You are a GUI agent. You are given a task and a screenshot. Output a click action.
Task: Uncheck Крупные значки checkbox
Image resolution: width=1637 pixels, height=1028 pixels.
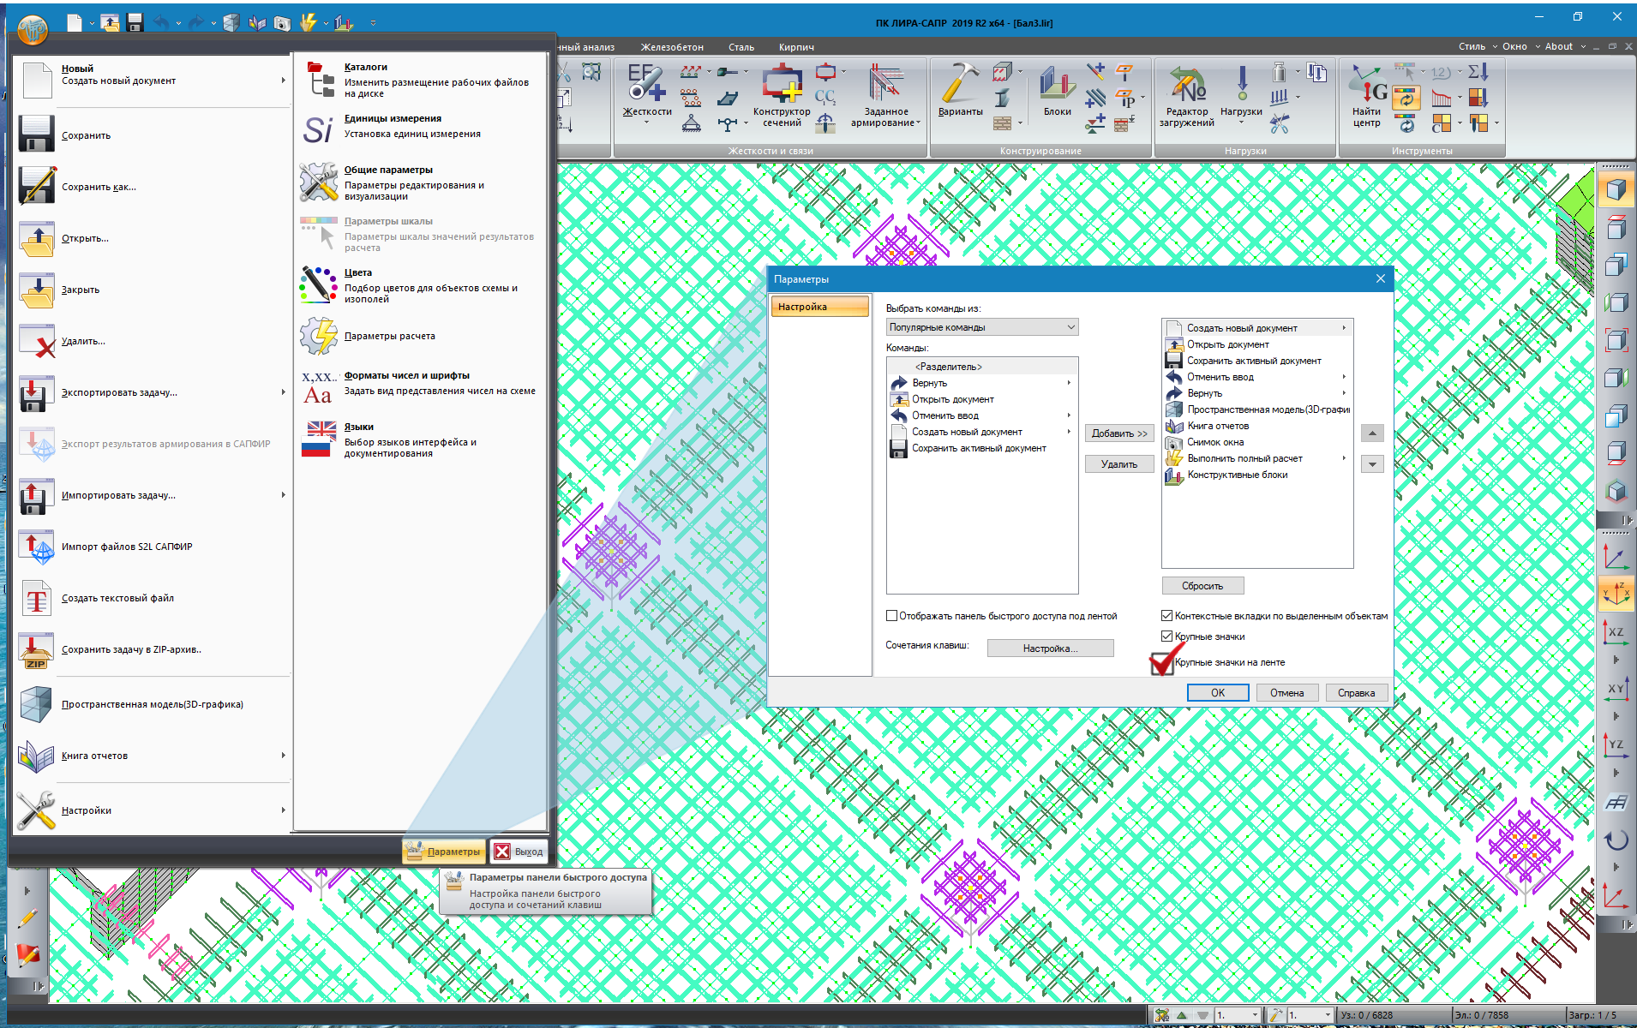point(1166,637)
